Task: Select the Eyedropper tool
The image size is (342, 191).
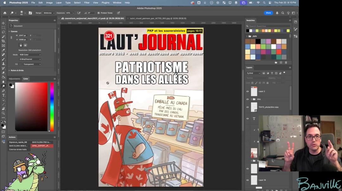Action: tap(3, 50)
